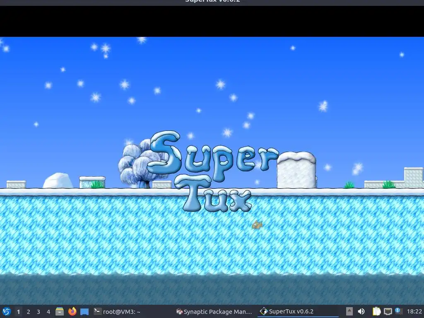Open the file manager launcher

(x=60, y=311)
